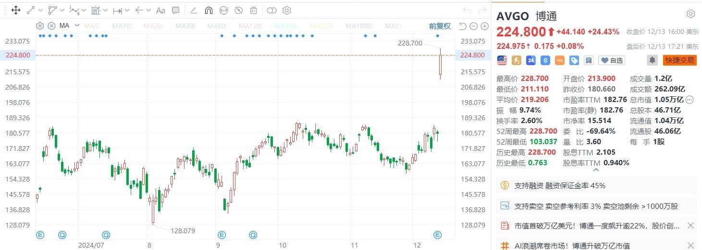Click the blue dollar sign icon

click(x=545, y=60)
